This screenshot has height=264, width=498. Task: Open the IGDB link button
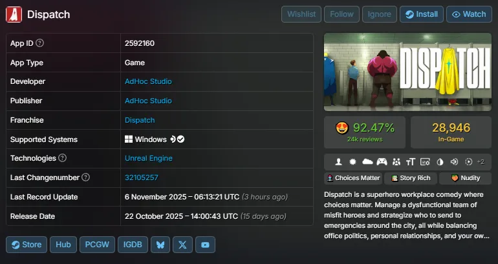(133, 245)
